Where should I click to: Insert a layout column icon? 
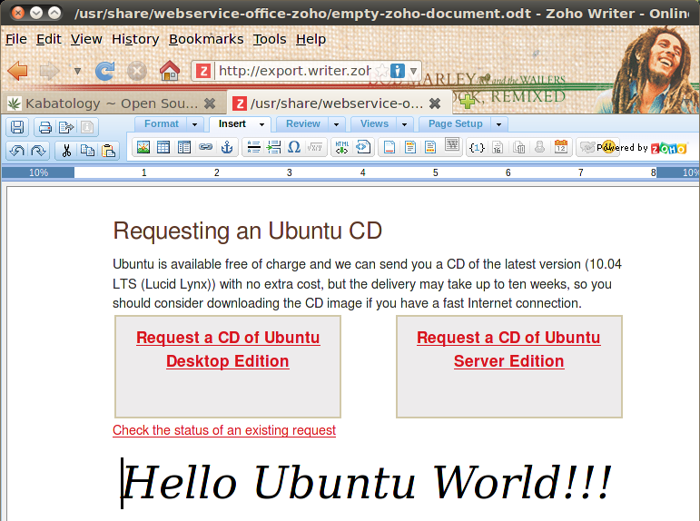(184, 147)
